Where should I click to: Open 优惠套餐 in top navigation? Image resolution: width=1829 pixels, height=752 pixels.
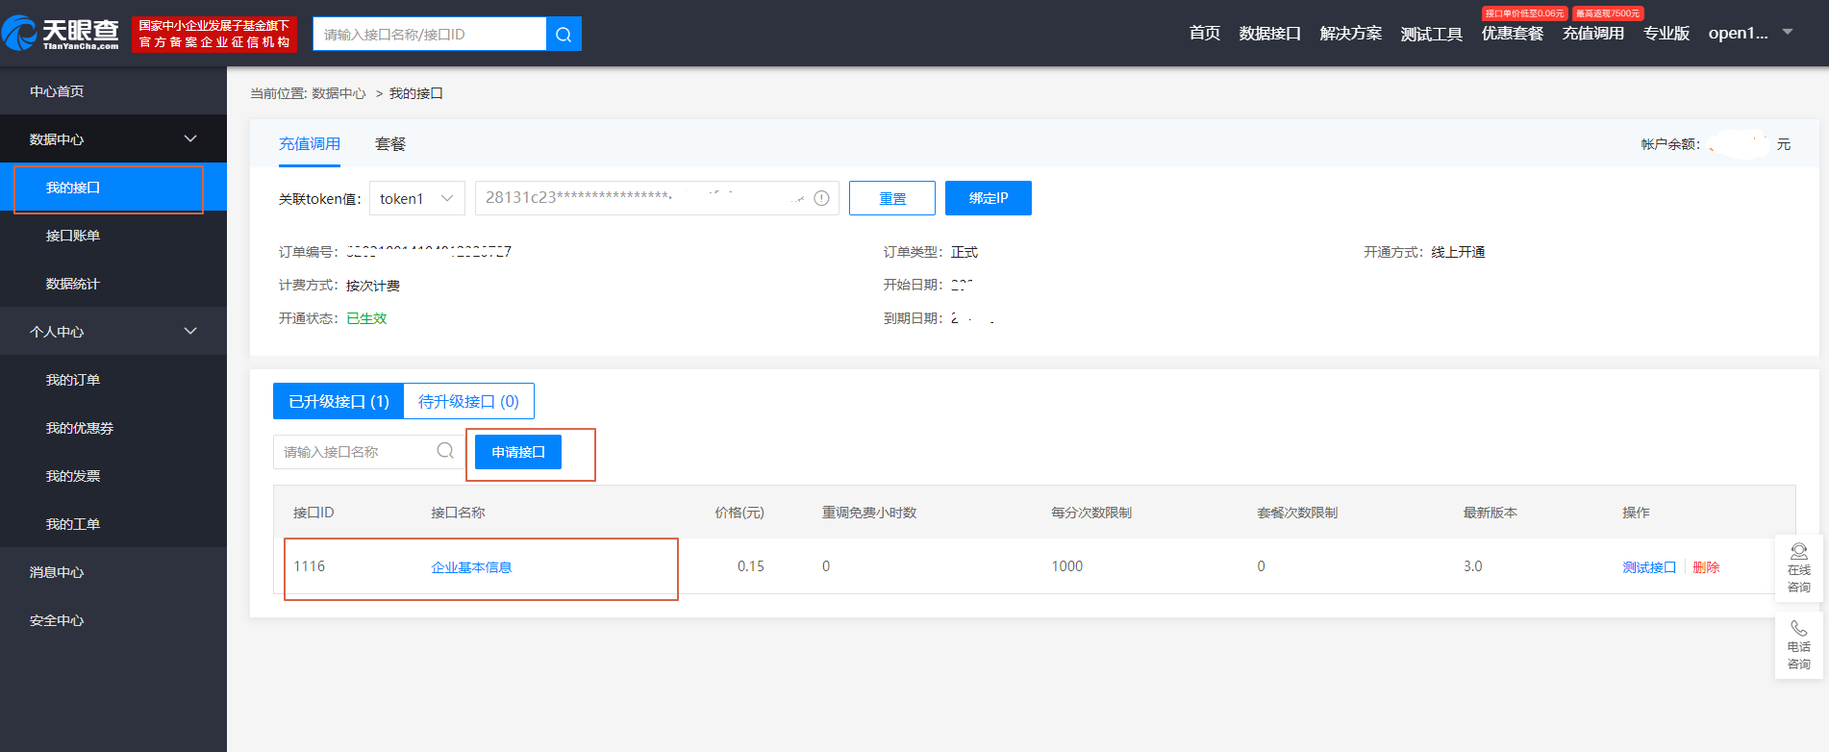pos(1512,34)
